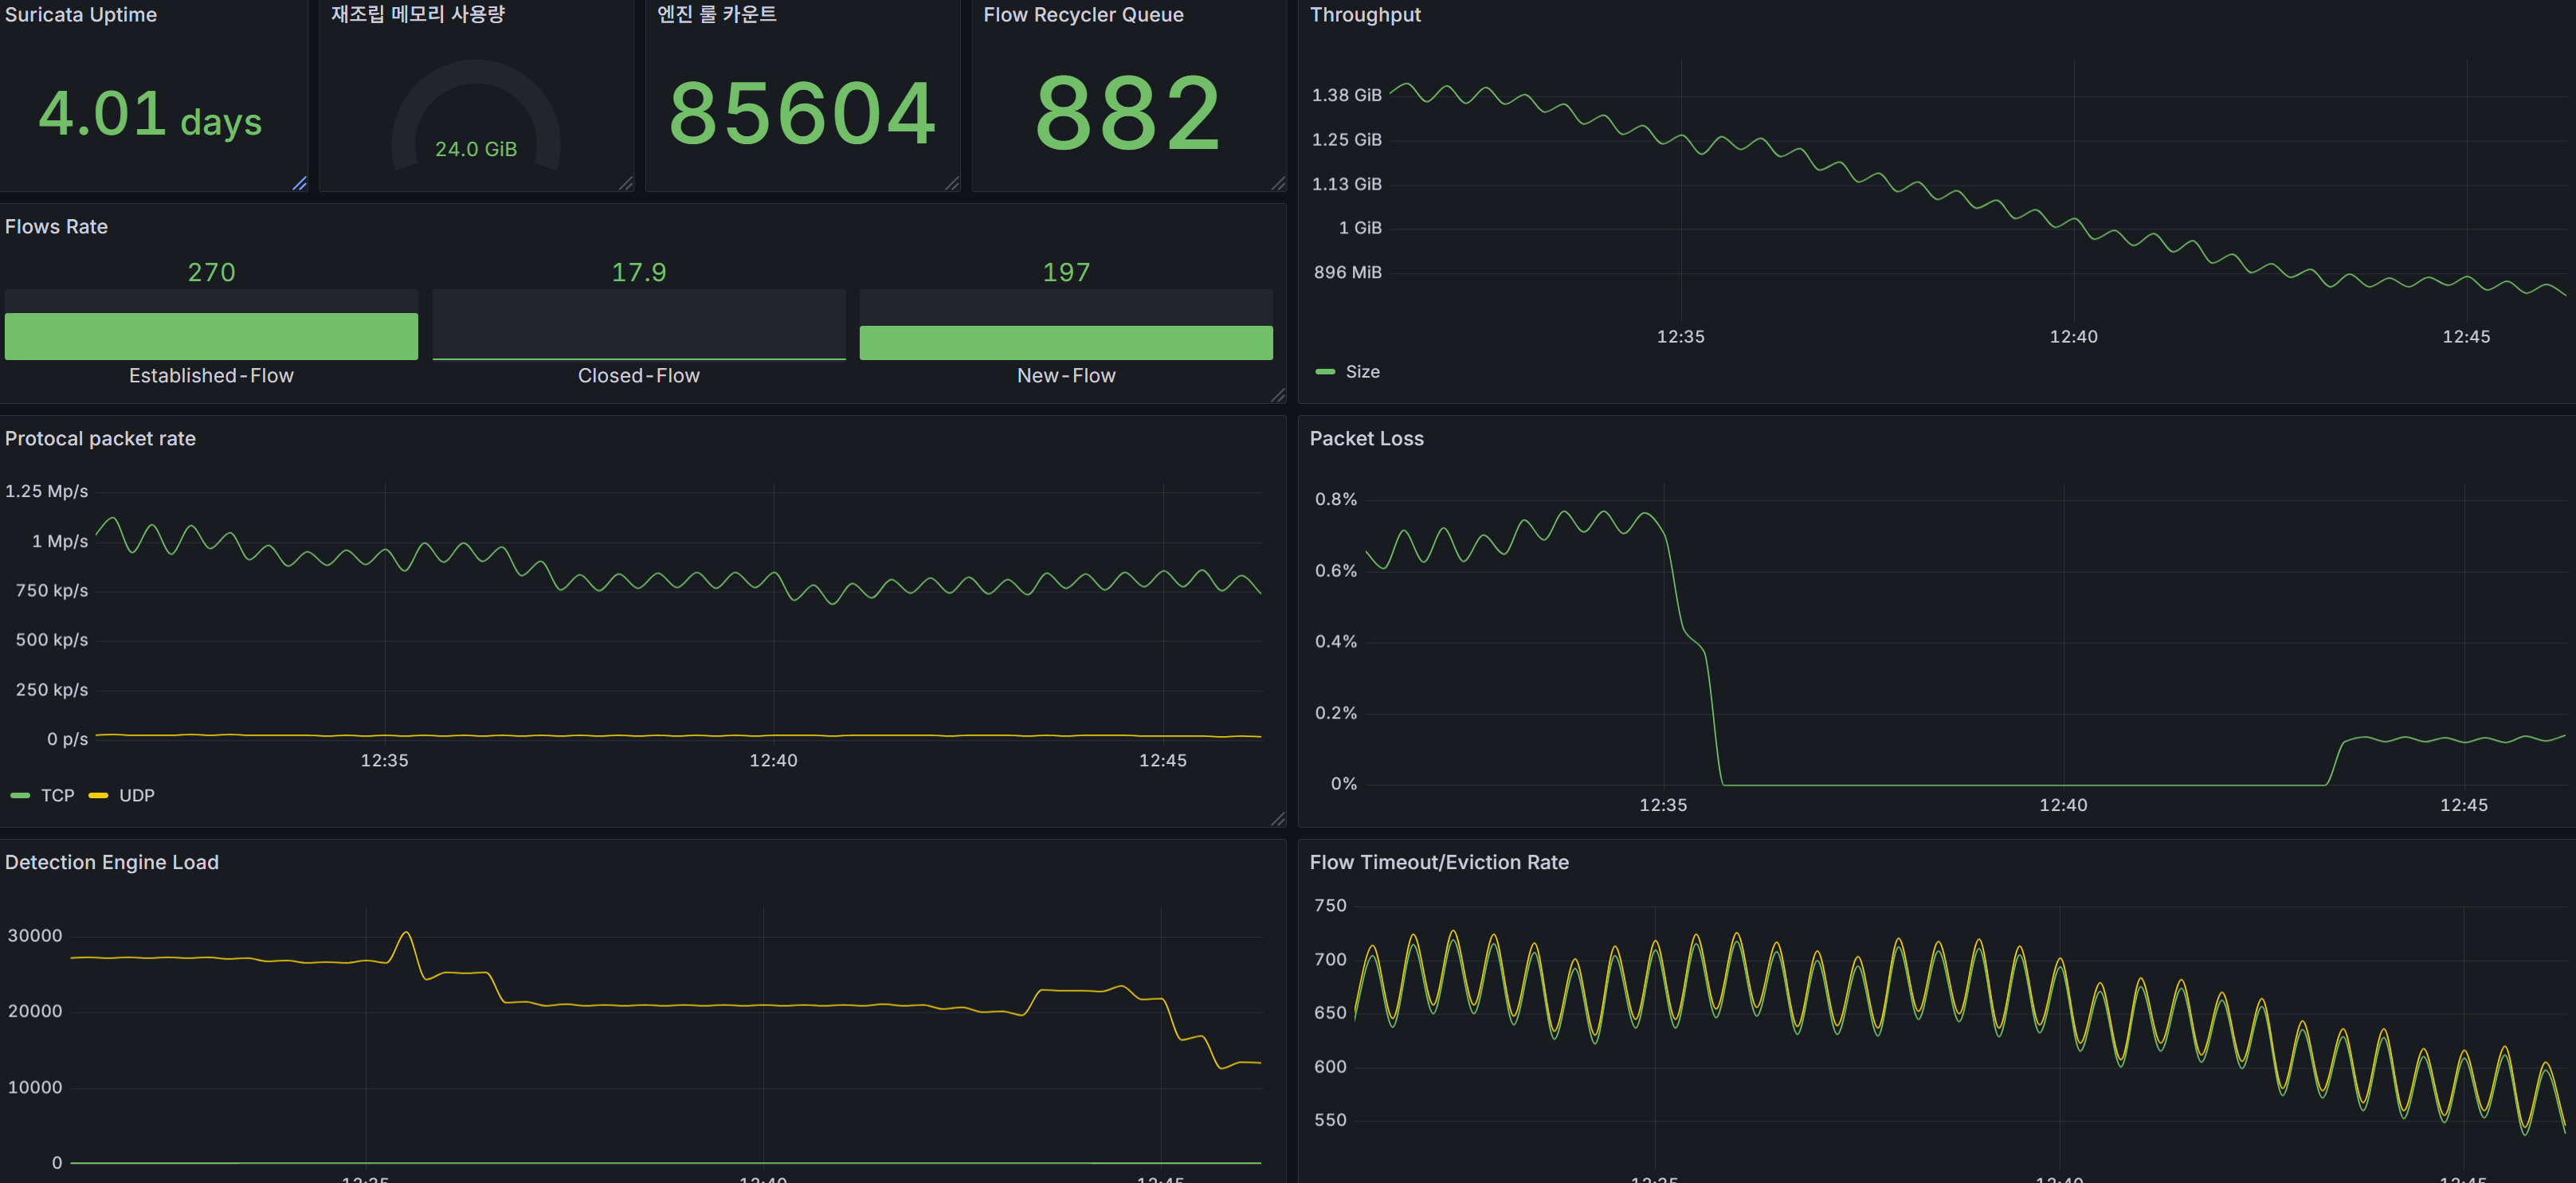
Task: Click the Suricata Uptime panel resize handle
Action: point(299,183)
